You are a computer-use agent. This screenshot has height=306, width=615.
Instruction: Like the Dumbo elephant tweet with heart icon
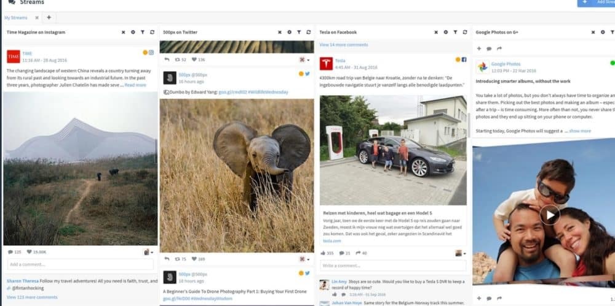(x=193, y=259)
